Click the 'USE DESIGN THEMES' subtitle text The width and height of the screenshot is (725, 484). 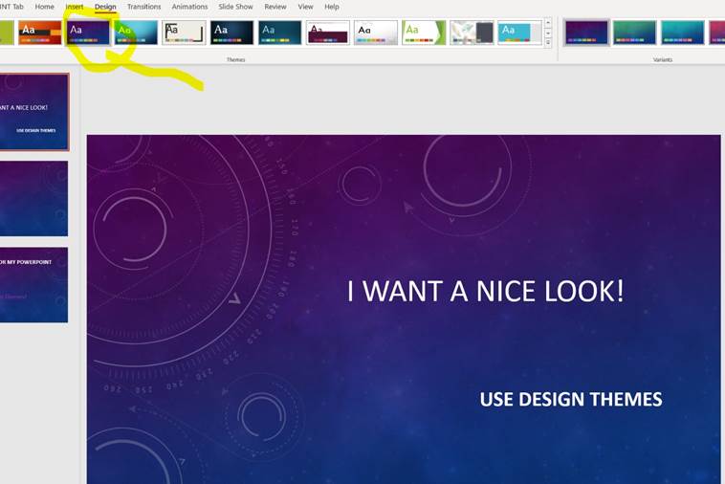(570, 400)
